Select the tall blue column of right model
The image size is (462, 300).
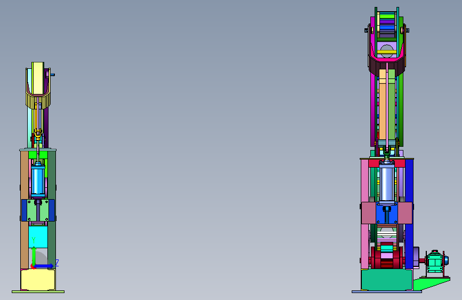pyautogui.click(x=409, y=214)
